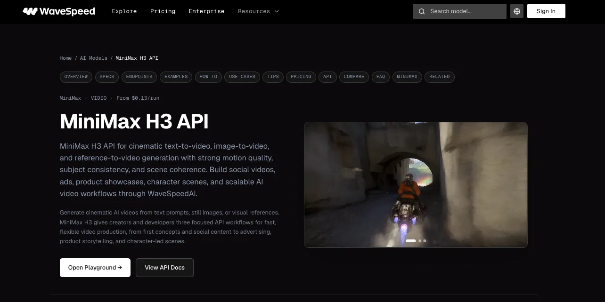Jump to the OVERVIEW section tab

click(76, 77)
